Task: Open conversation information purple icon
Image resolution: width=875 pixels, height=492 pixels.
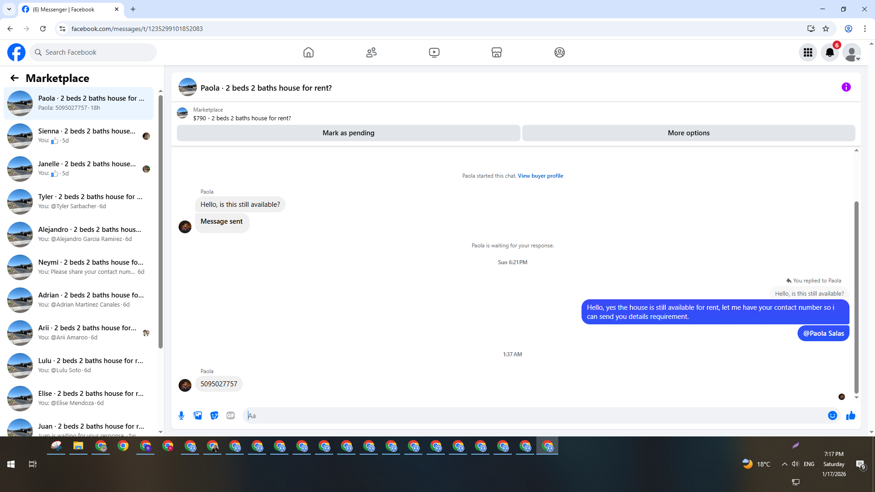Action: tap(846, 87)
